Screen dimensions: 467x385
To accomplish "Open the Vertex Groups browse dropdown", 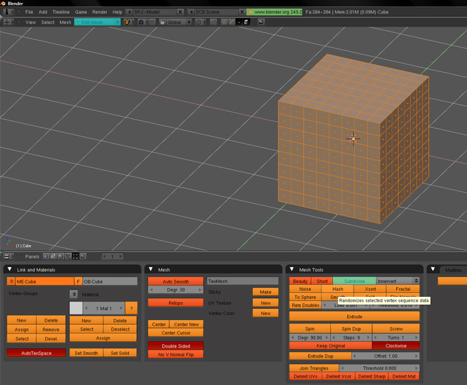I will click(x=73, y=294).
